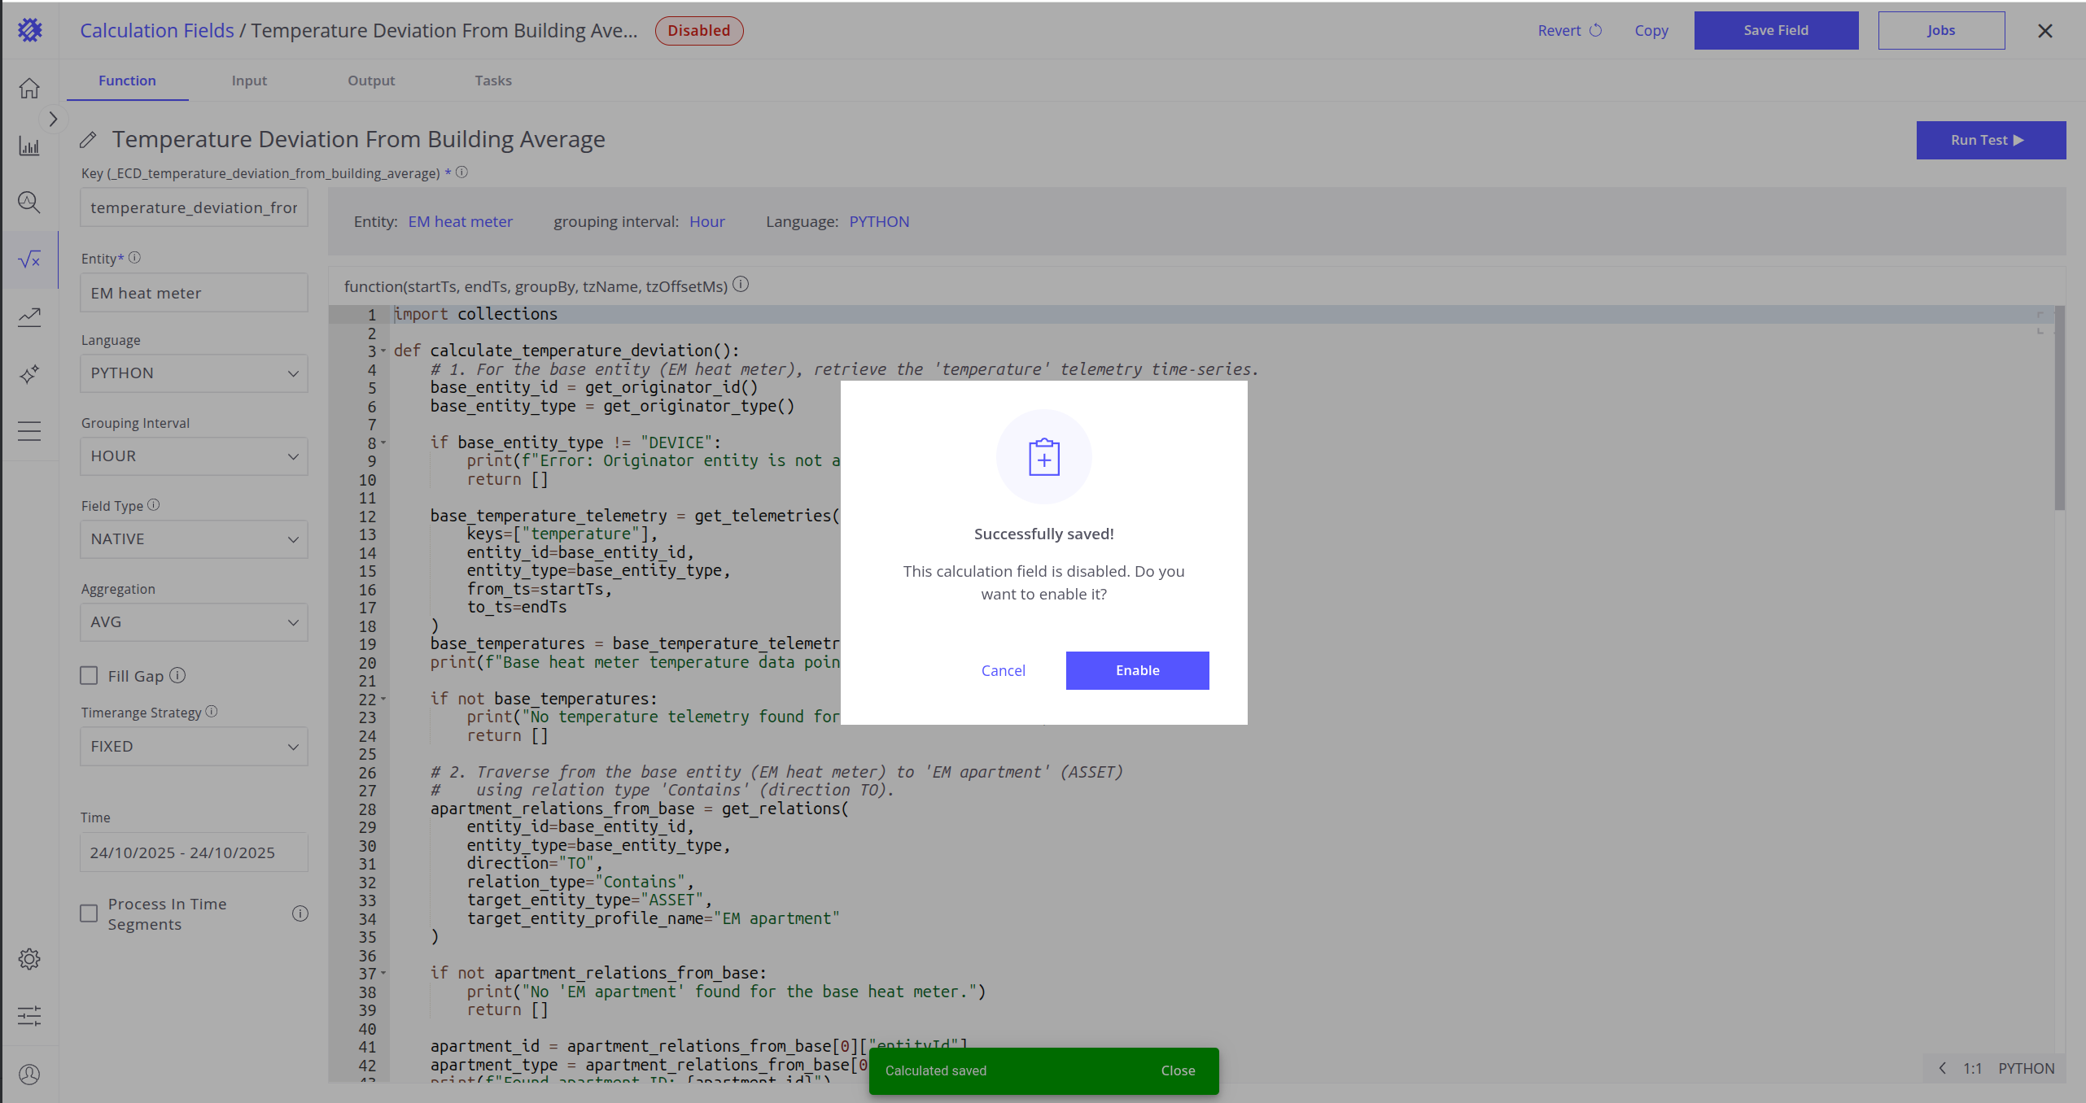The width and height of the screenshot is (2086, 1103).
Task: Open the Aggregation AVG dropdown
Action: coord(194,622)
